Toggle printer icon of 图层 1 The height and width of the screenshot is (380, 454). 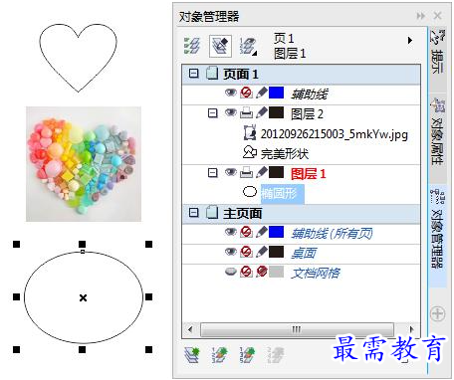(246, 172)
